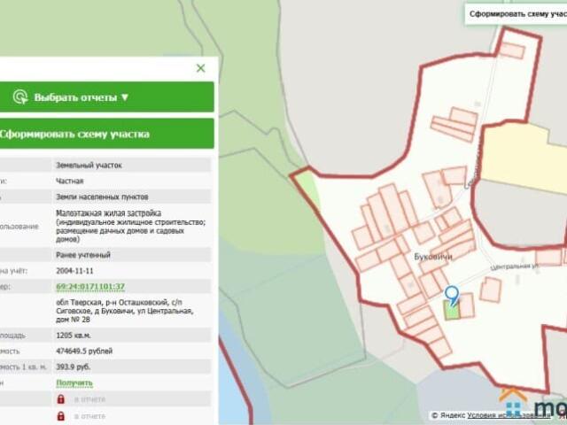Click the Центральная ул street label
The image size is (567, 425).
click(515, 267)
